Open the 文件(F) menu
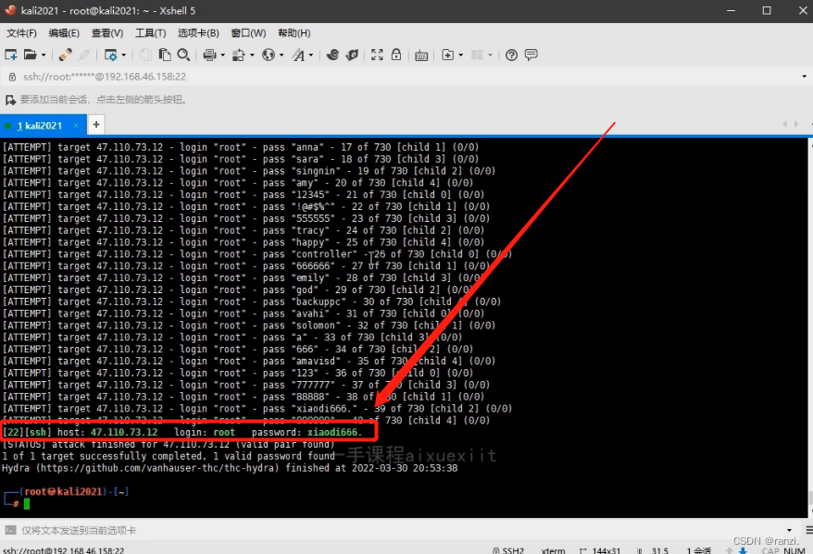 [21, 33]
